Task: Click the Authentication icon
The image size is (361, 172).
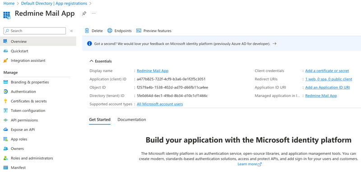Action: [x=6, y=92]
